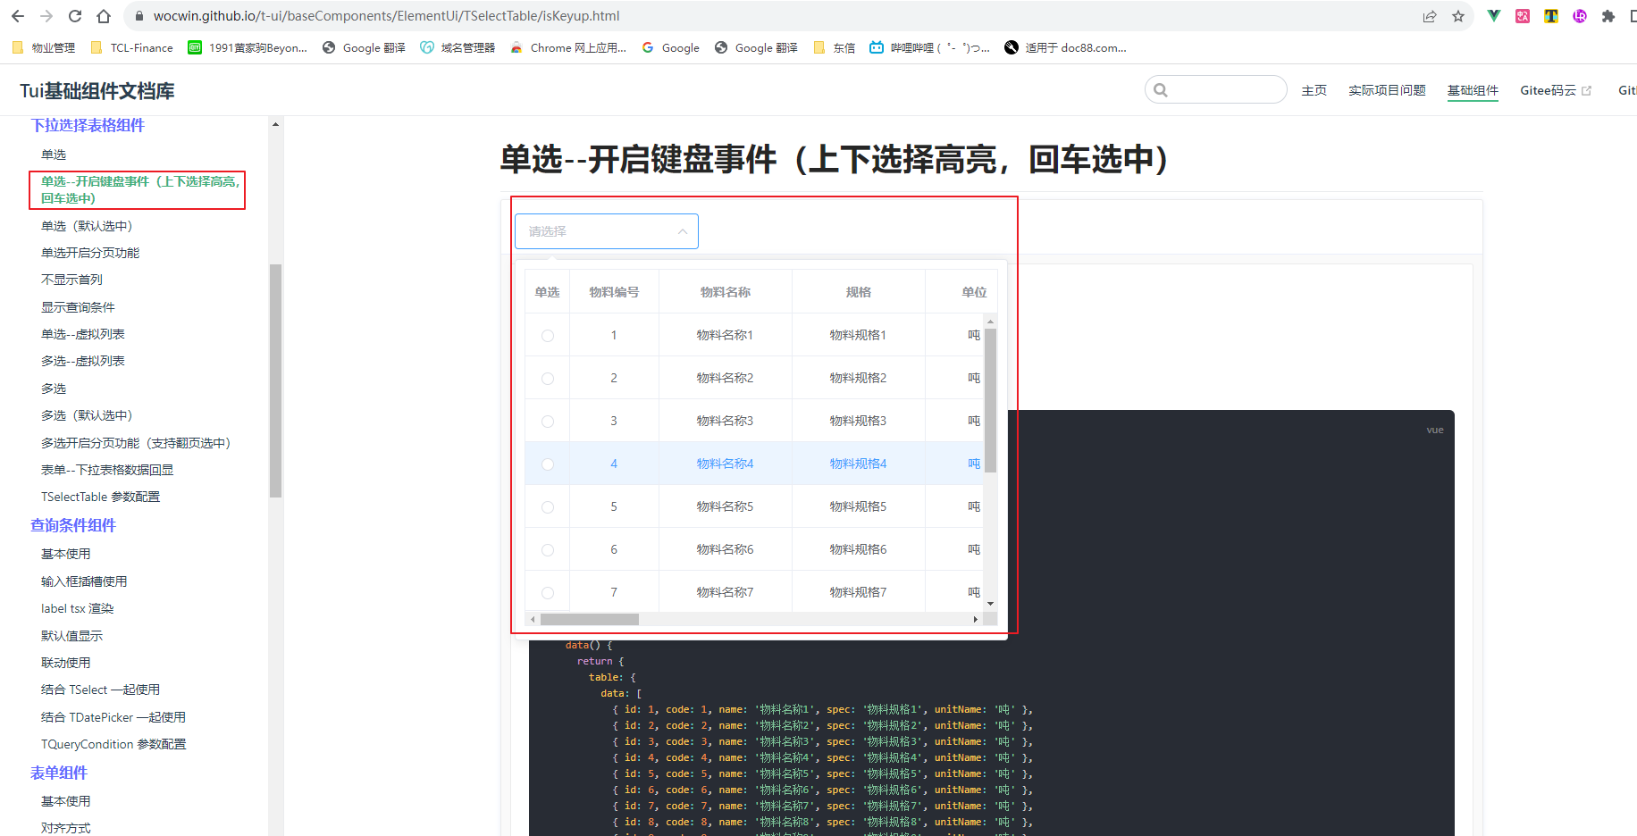
Task: Click the browser forward arrow
Action: [x=46, y=16]
